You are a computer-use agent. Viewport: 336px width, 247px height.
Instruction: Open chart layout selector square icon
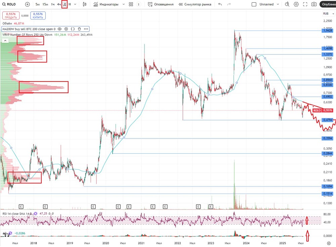click(254, 4)
